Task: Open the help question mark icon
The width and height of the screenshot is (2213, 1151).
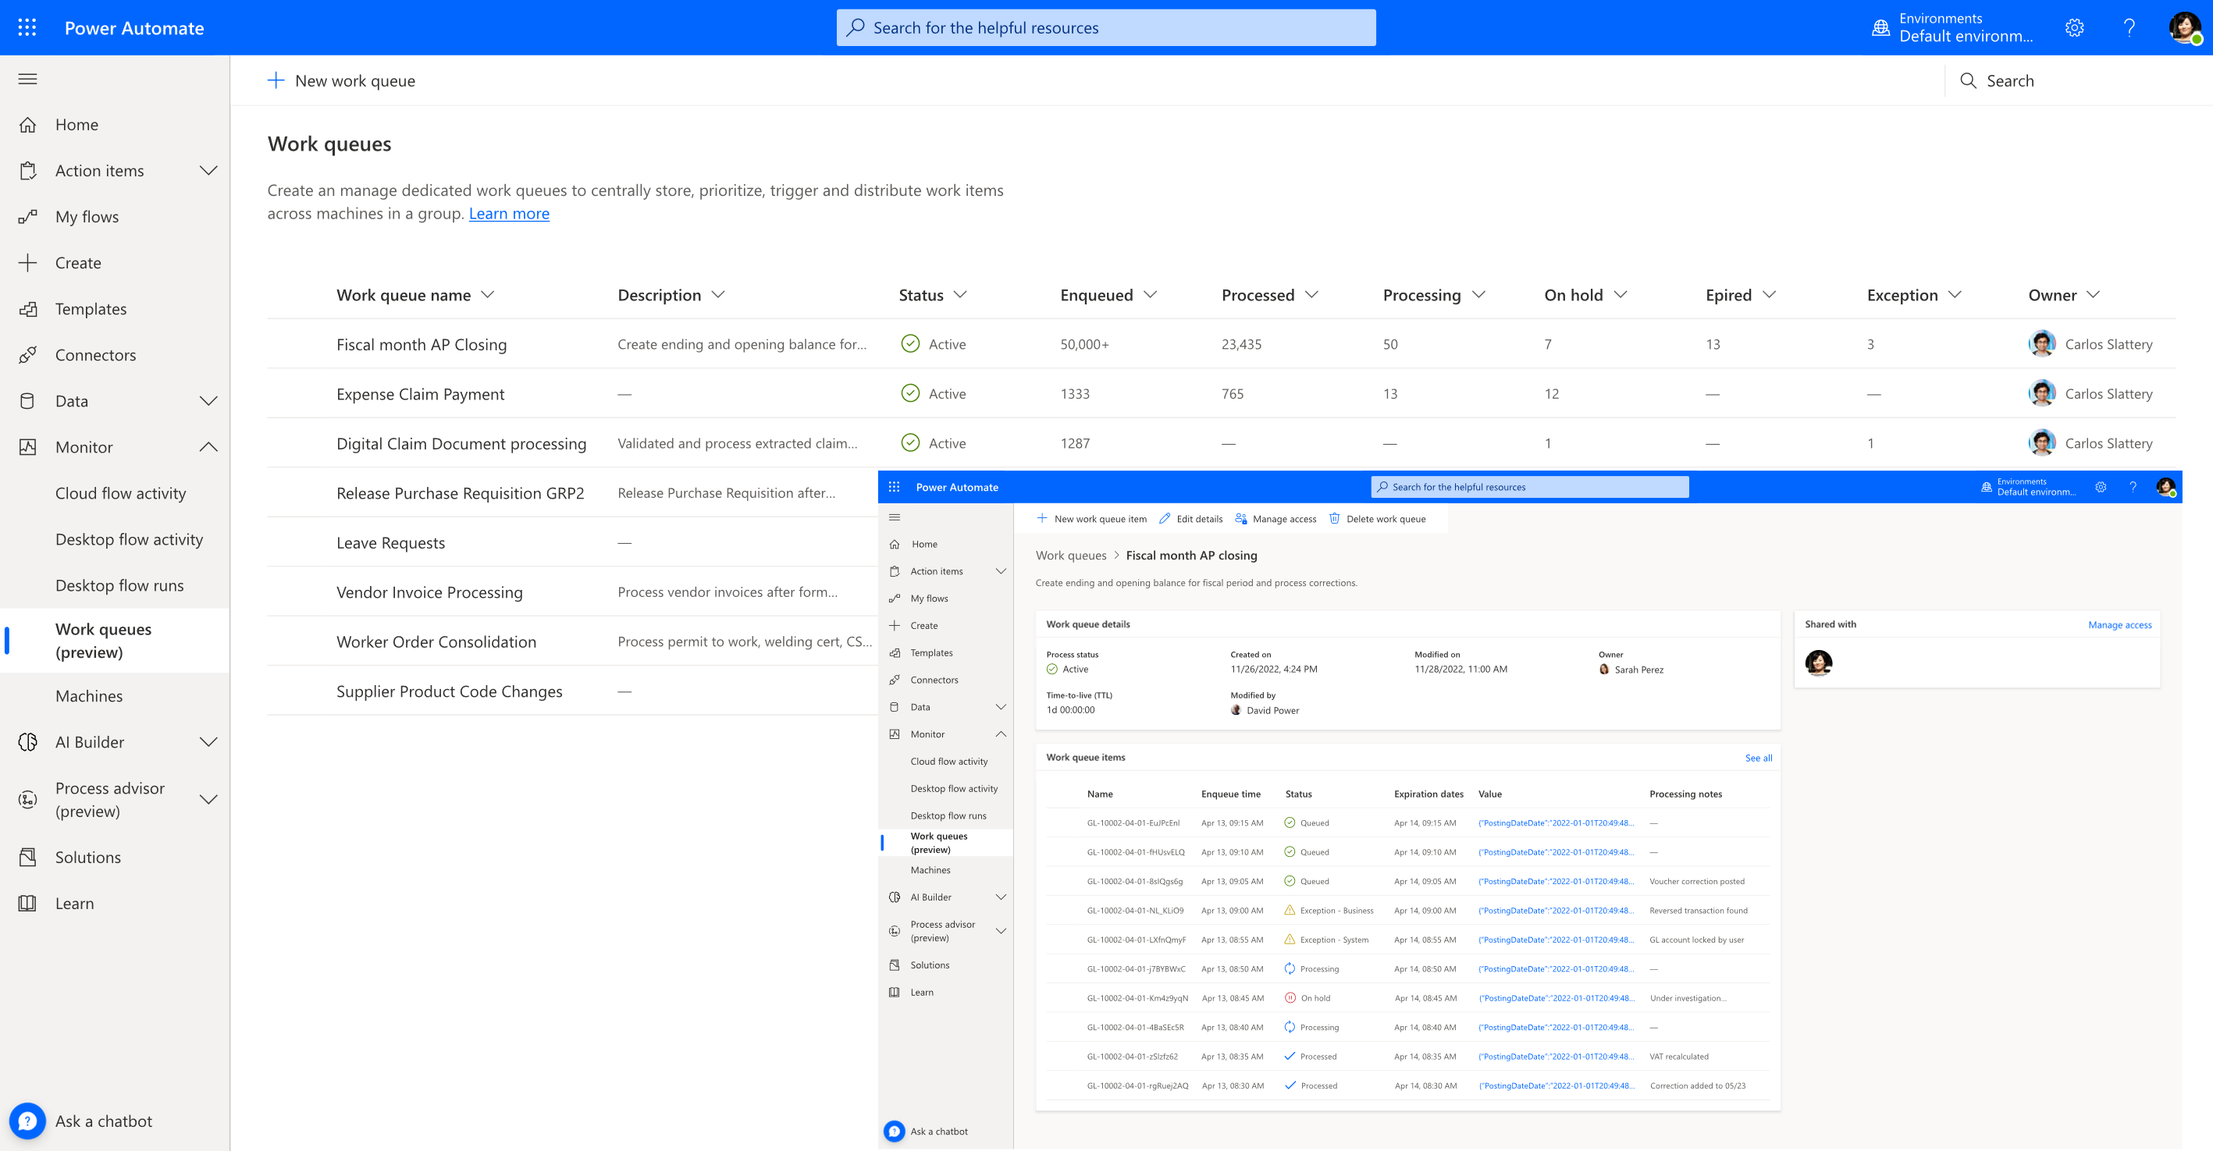Action: pyautogui.click(x=2129, y=27)
